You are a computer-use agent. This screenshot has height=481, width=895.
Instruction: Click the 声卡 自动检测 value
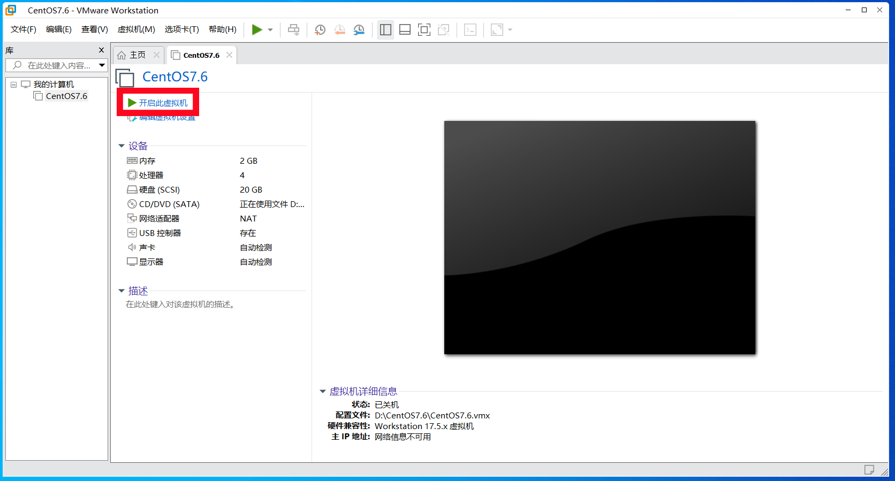[x=256, y=247]
